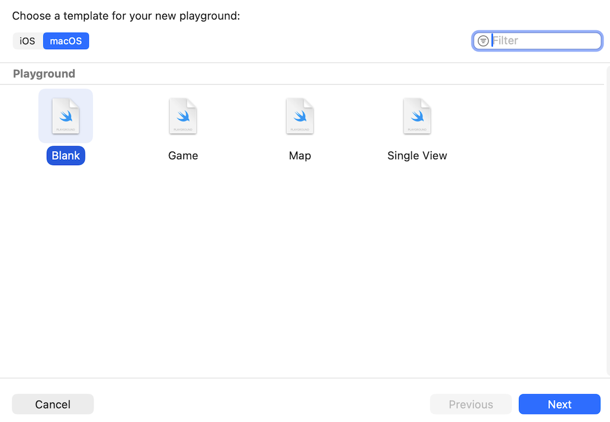Select the Single View template icon
610x422 pixels.
(417, 117)
